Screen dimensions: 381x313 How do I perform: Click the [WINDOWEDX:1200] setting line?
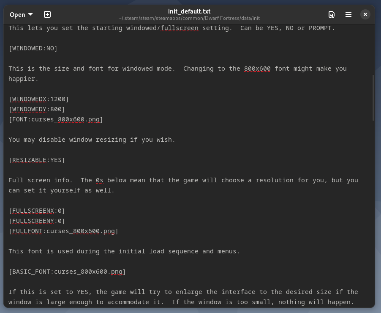tap(38, 99)
